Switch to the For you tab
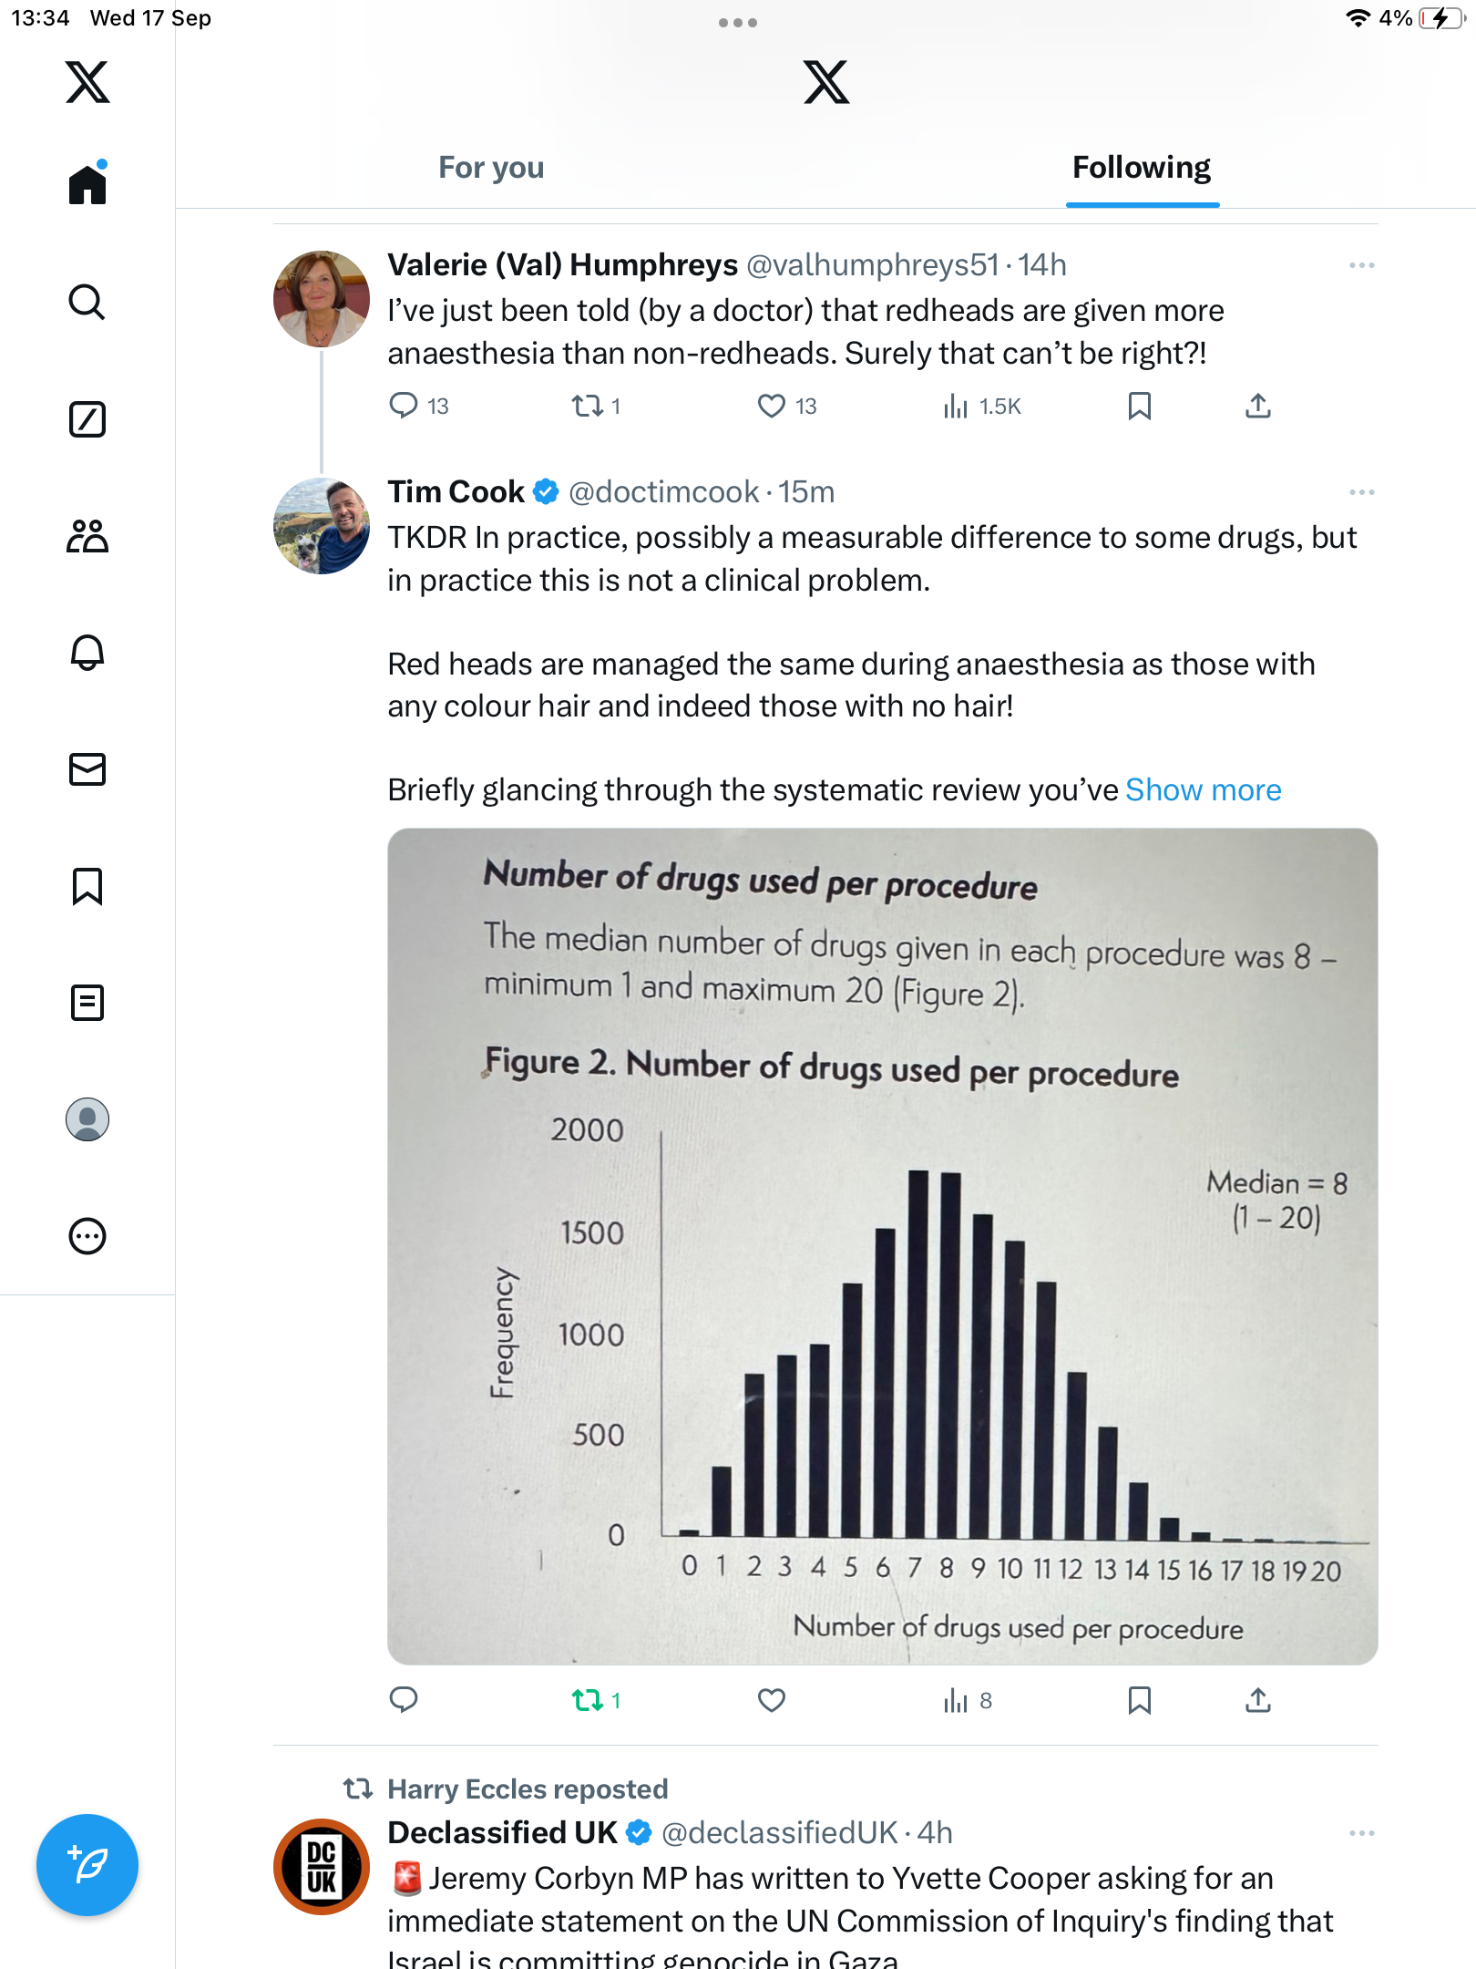This screenshot has width=1476, height=1969. 491,168
